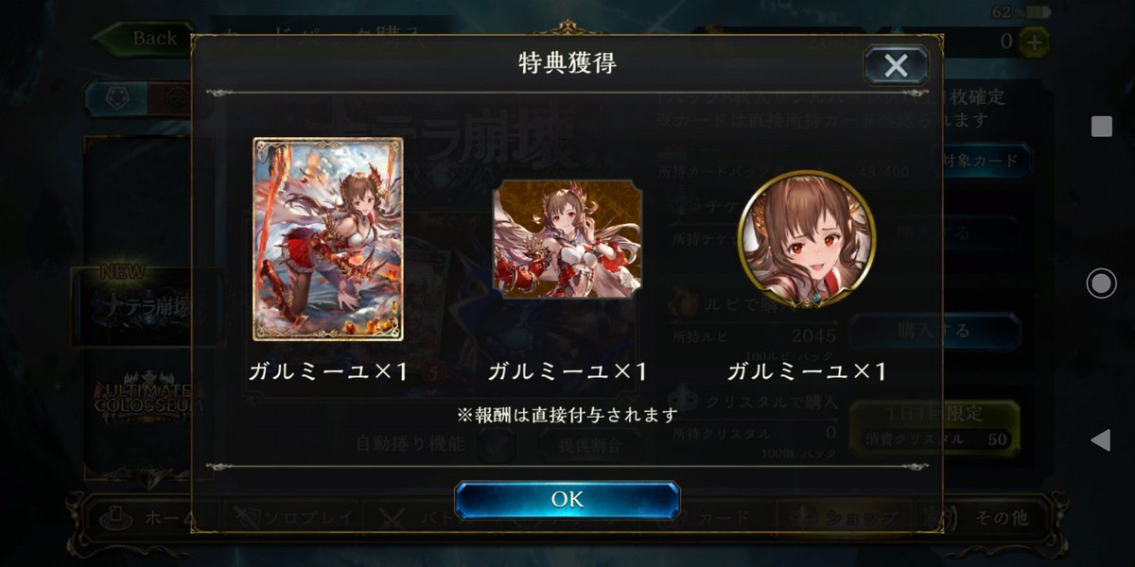Add crystals with the green plus icon
Screen dimensions: 1135x567
(1035, 41)
